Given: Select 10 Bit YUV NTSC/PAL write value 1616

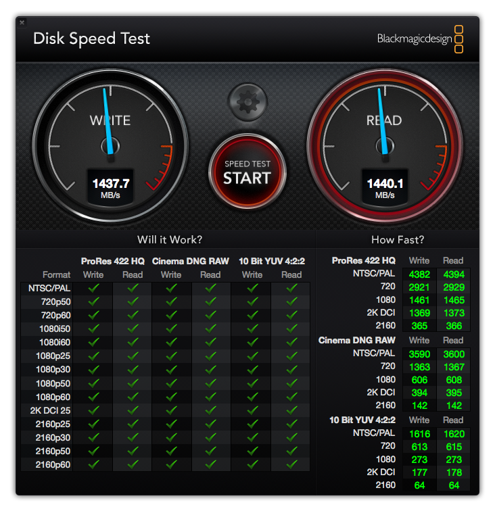Looking at the screenshot, I should [419, 434].
